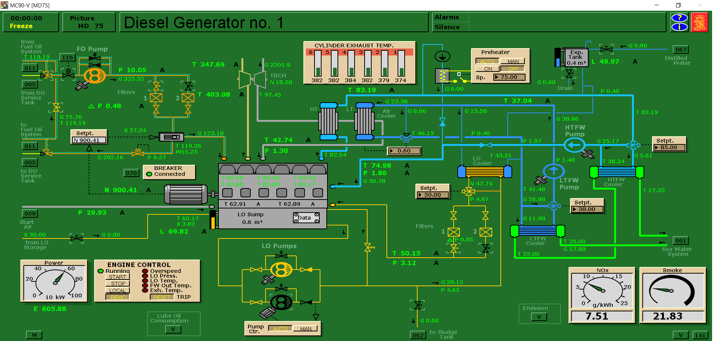Open the V dropdown beside 141
The width and height of the screenshot is (721, 341).
coord(680,335)
